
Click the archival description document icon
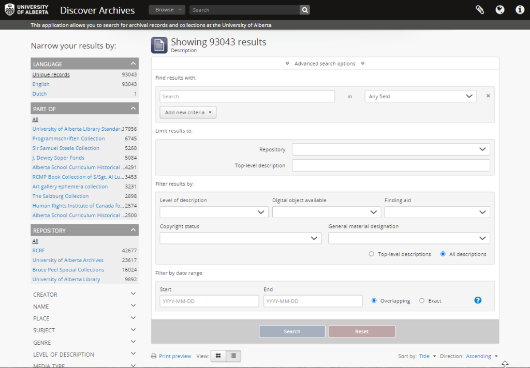tap(159, 45)
